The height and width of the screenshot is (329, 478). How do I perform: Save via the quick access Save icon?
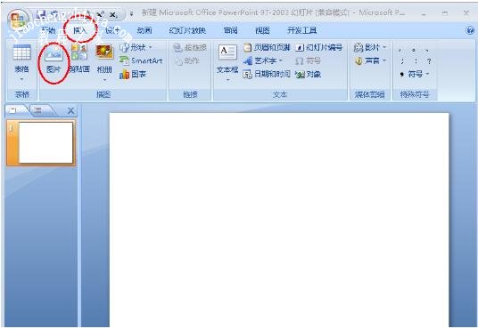click(x=40, y=14)
